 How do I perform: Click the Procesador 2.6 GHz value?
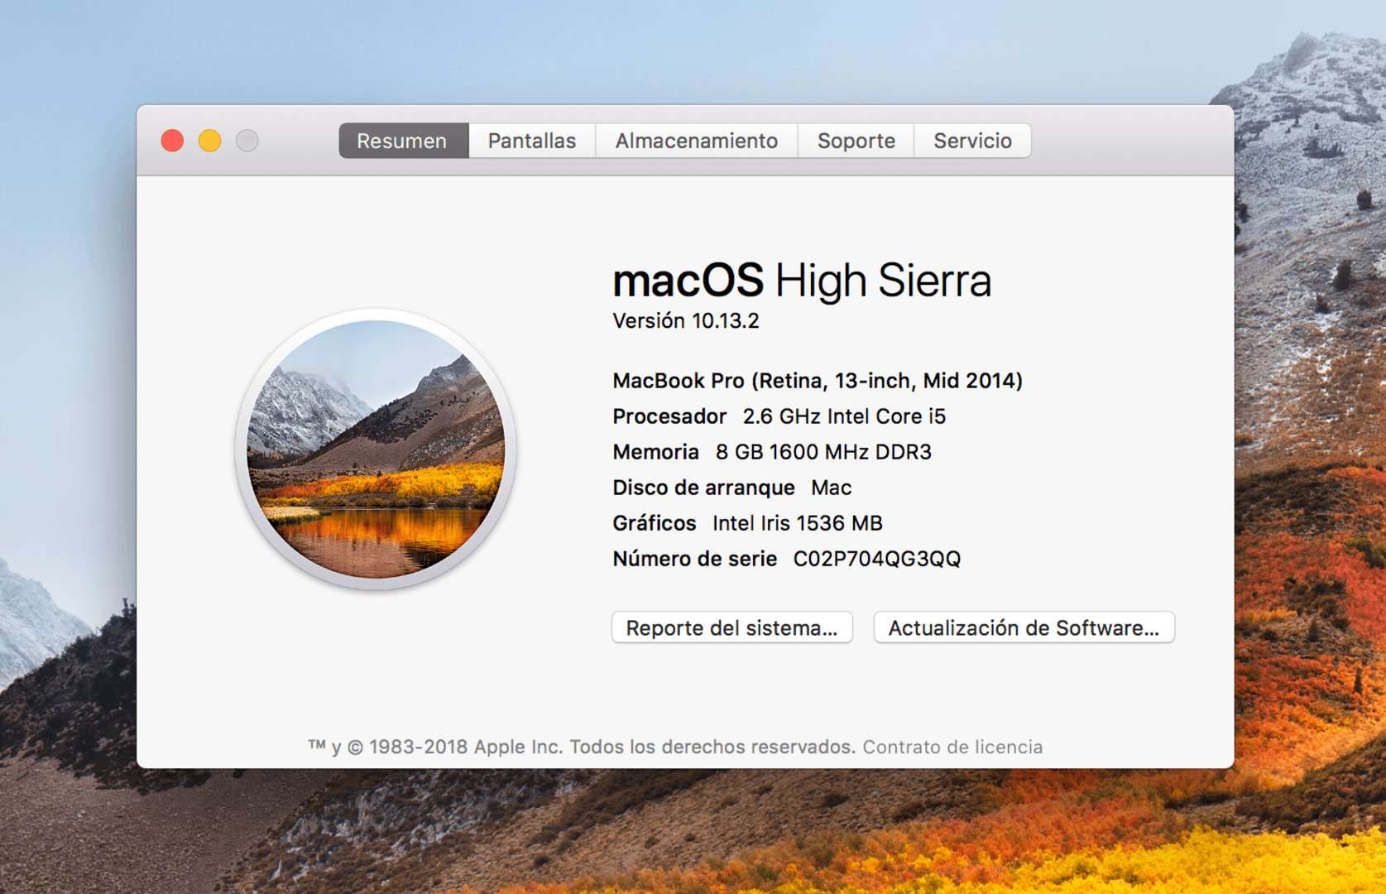pos(843,416)
